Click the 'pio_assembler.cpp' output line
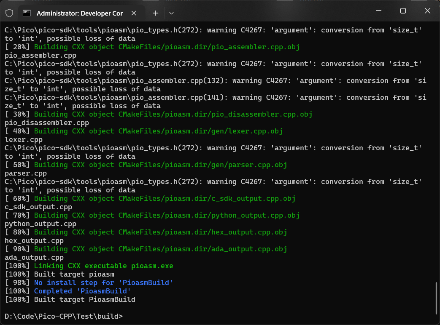Screen dimensions: 440x325 point(40,56)
